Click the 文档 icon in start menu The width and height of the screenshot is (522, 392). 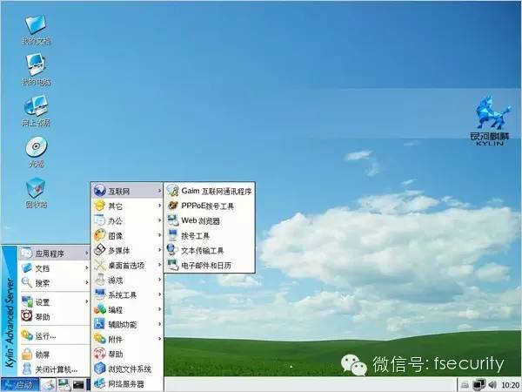(27, 268)
